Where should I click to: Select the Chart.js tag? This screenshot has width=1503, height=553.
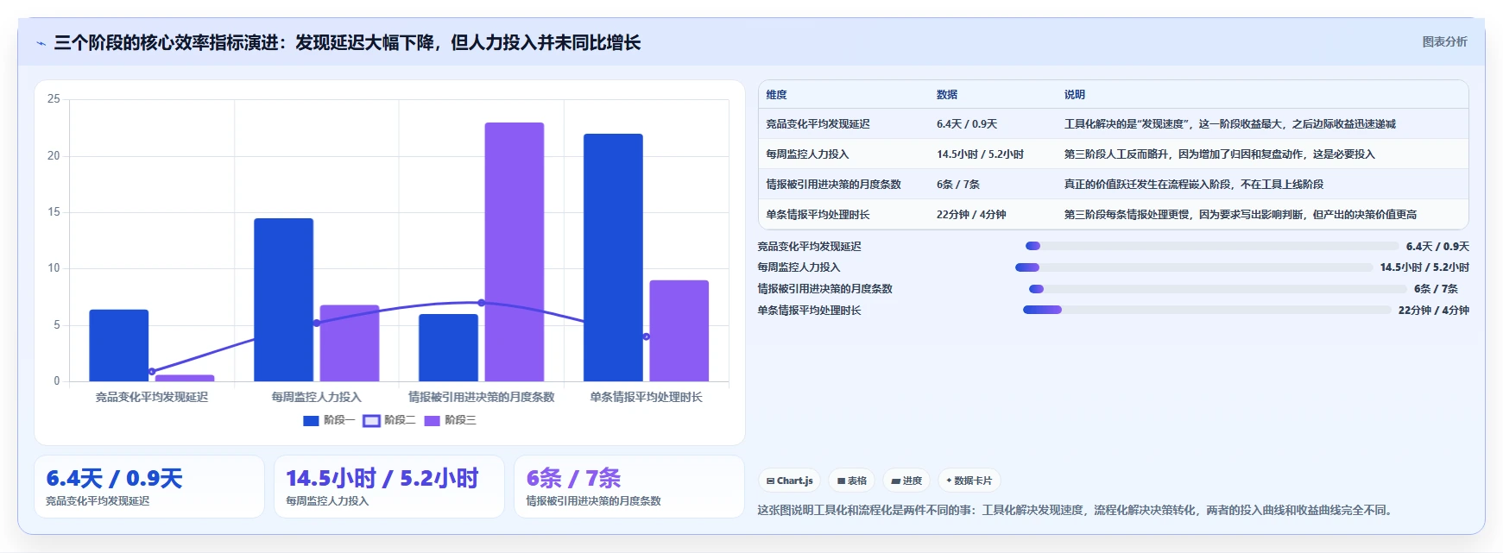(790, 481)
